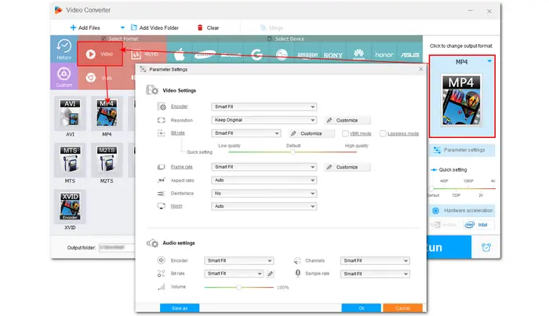Choose the Sony device brand
Viewport: 549px width, 316px height.
333,55
